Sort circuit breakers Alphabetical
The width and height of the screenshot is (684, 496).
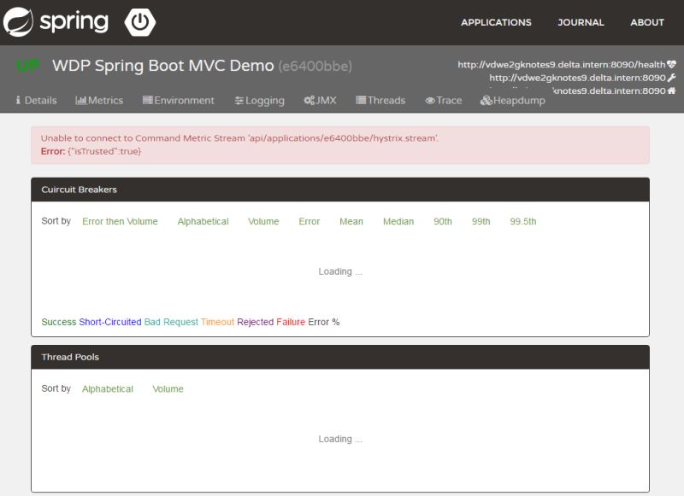(202, 221)
